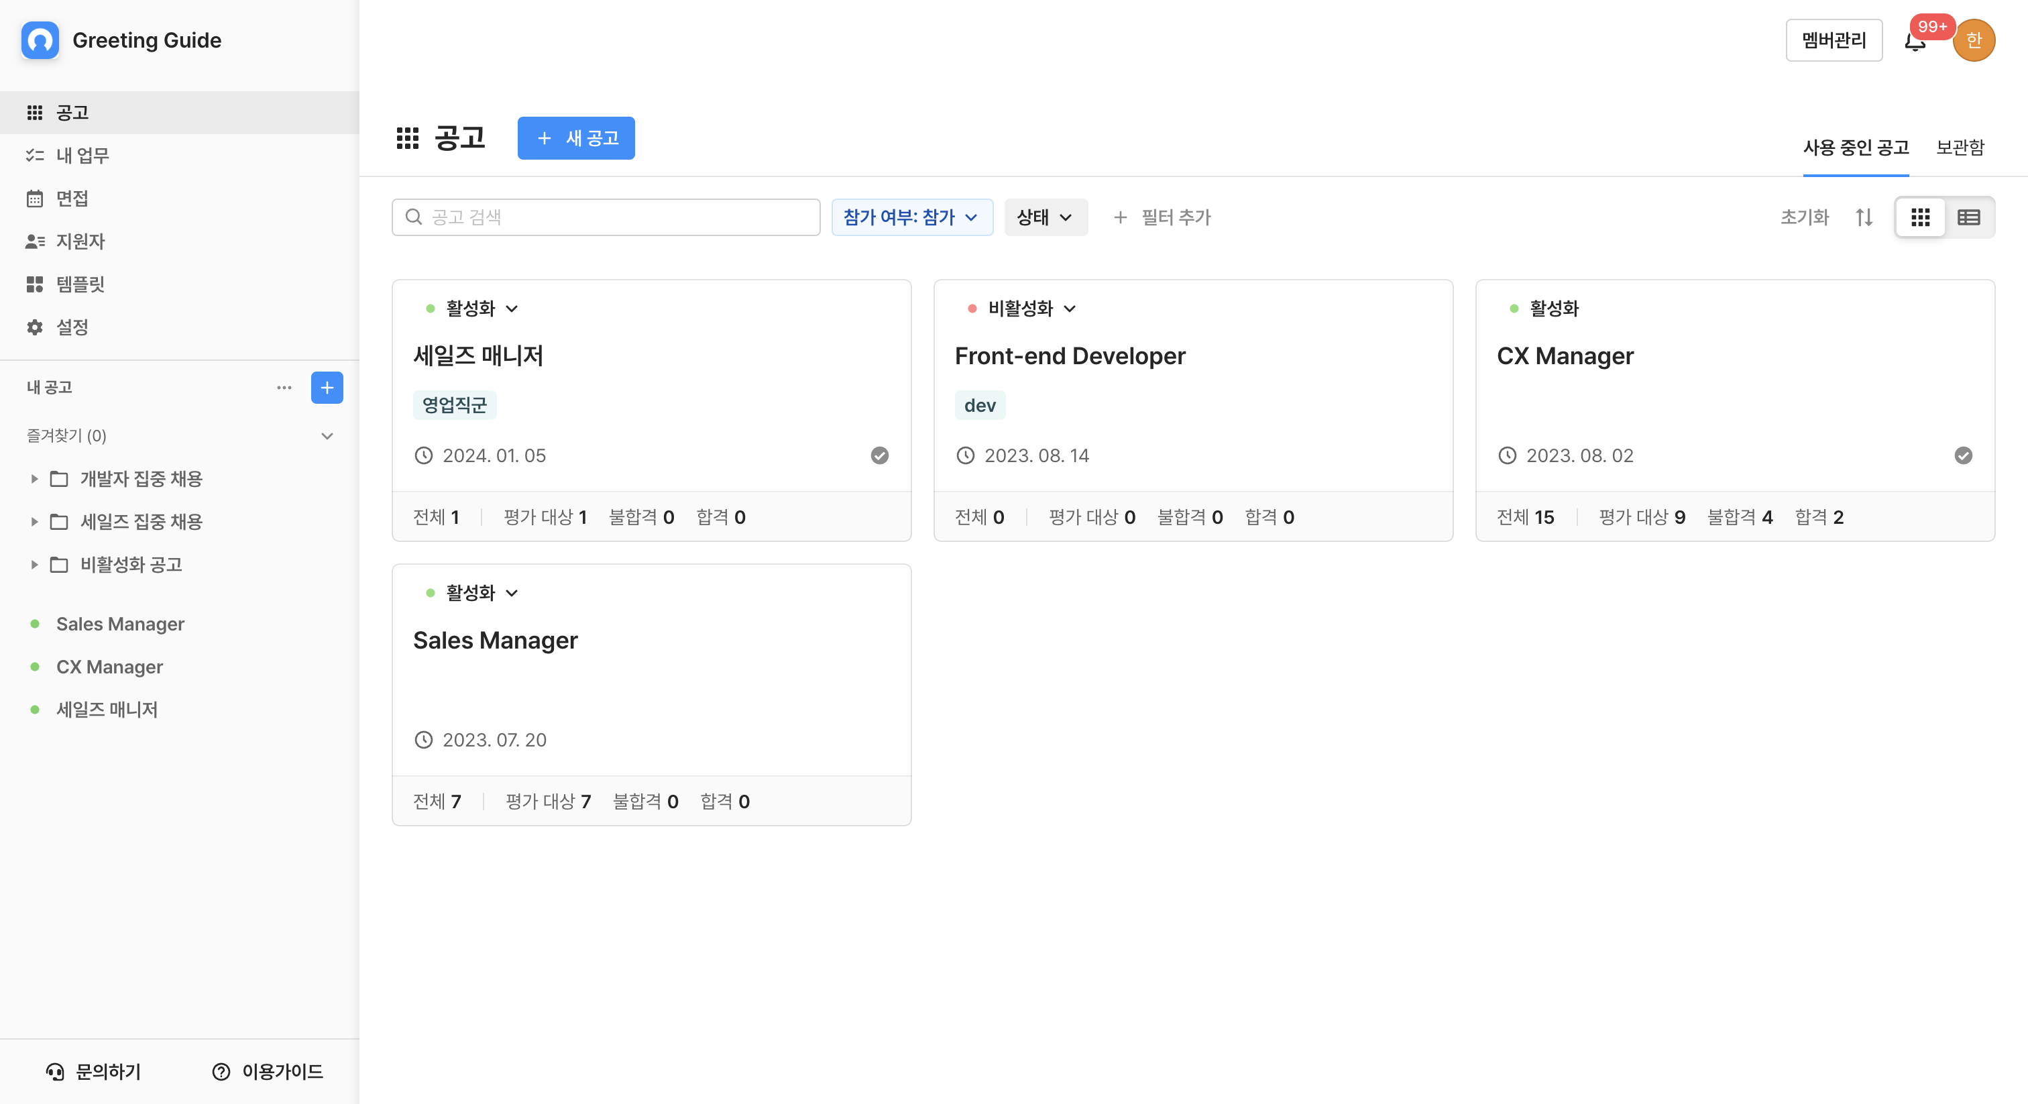The image size is (2028, 1104).
Task: Switch to the 사용 중인 공고 tab
Action: 1856,148
